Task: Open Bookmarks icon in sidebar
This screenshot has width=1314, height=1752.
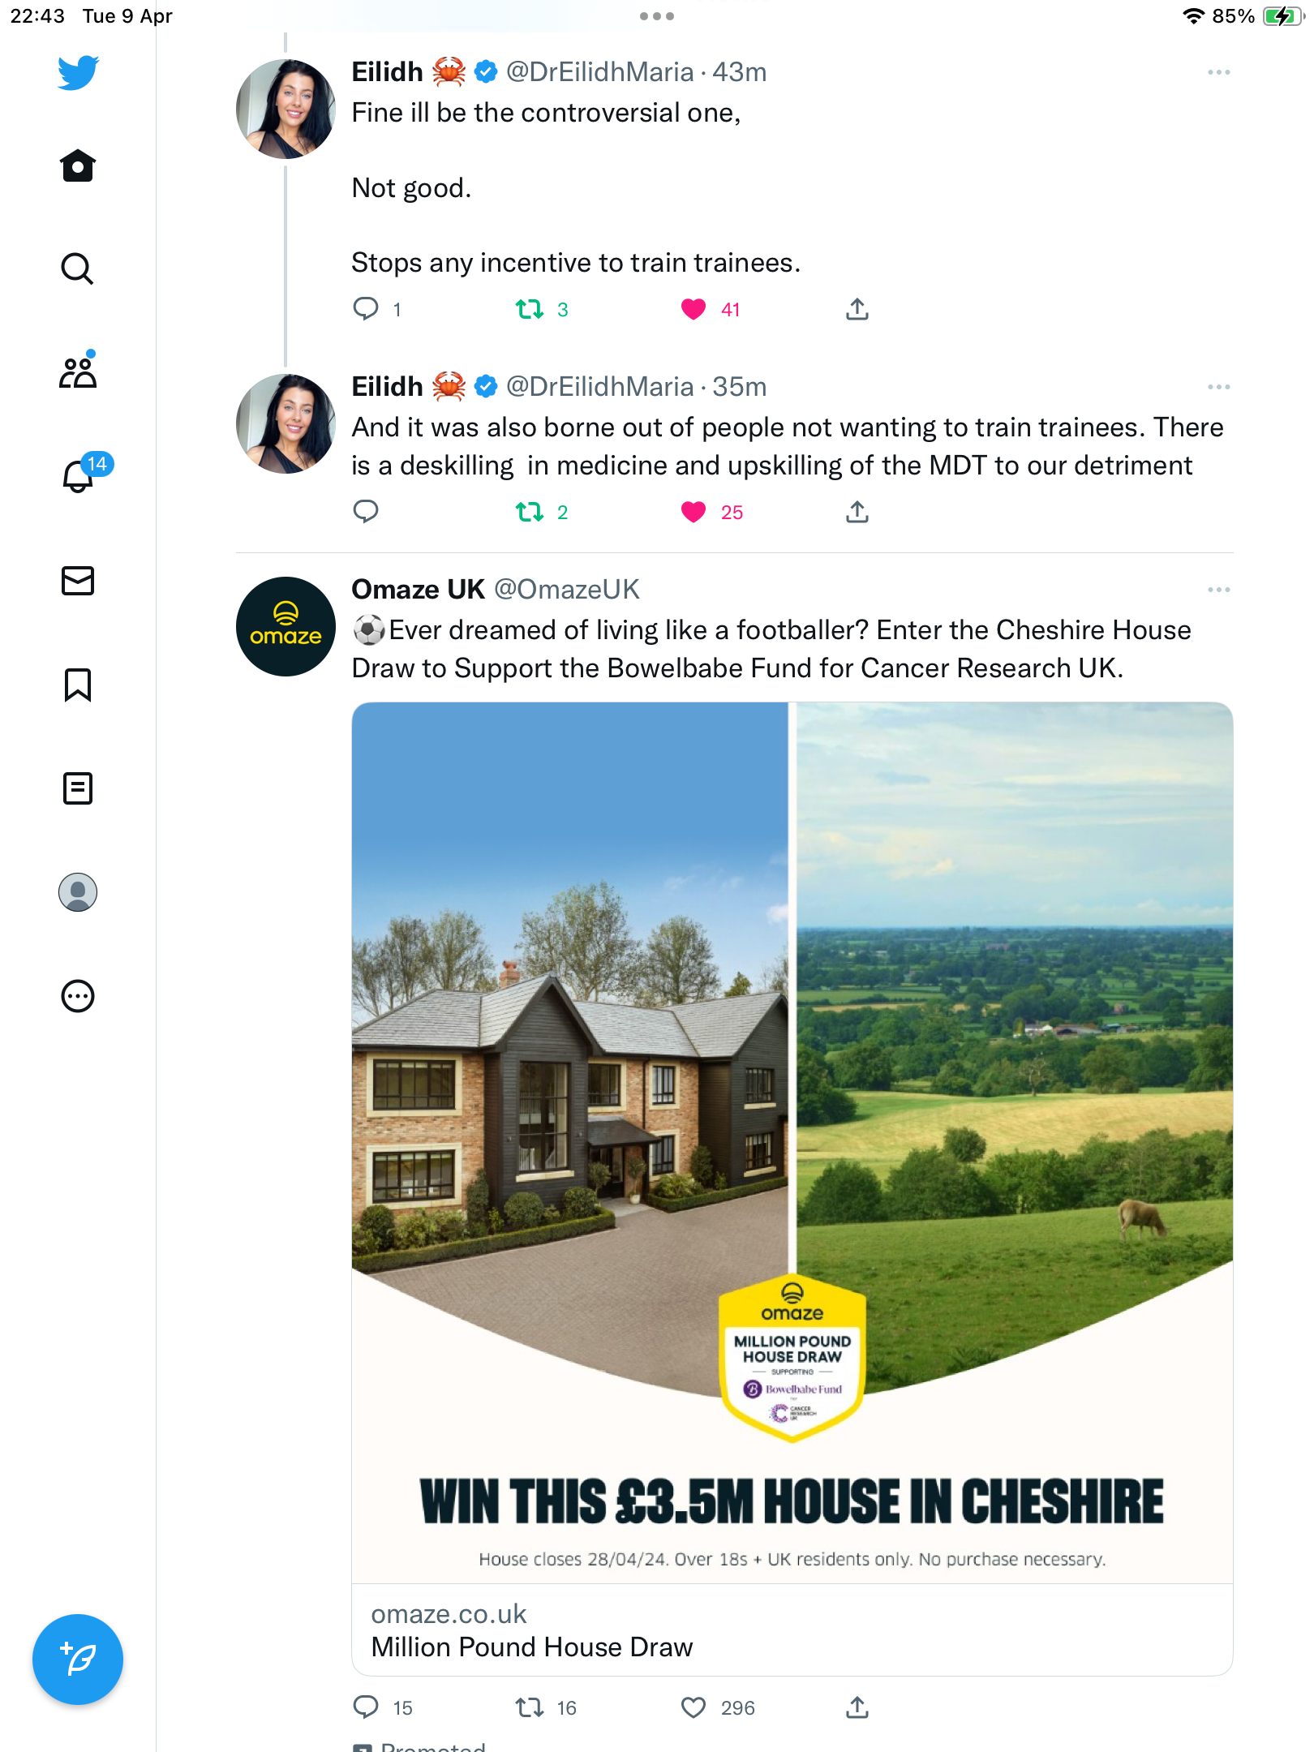Action: click(78, 685)
